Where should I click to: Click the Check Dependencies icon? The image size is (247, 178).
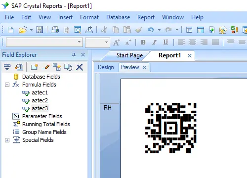pyautogui.click(x=234, y=30)
